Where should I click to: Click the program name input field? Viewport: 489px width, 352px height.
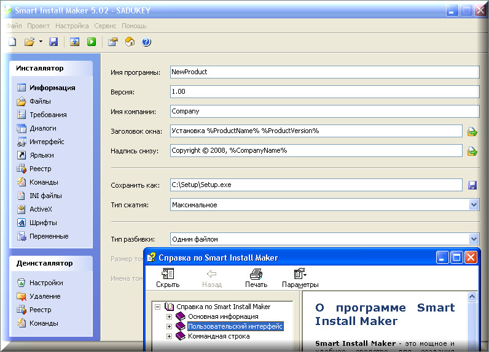coord(324,72)
